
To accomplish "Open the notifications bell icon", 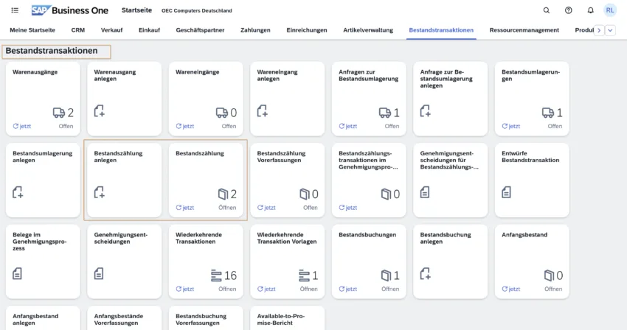I will click(x=590, y=10).
